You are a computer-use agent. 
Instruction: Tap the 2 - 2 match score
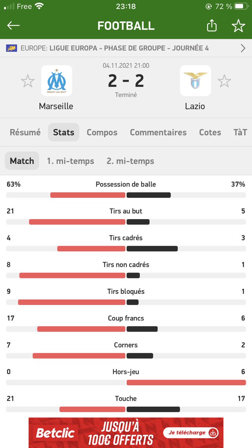tap(126, 81)
